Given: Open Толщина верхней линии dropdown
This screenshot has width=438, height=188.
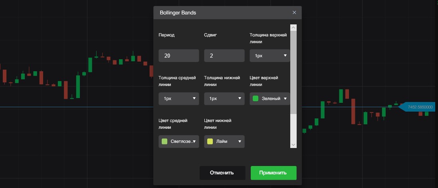Looking at the screenshot, I should pos(270,56).
